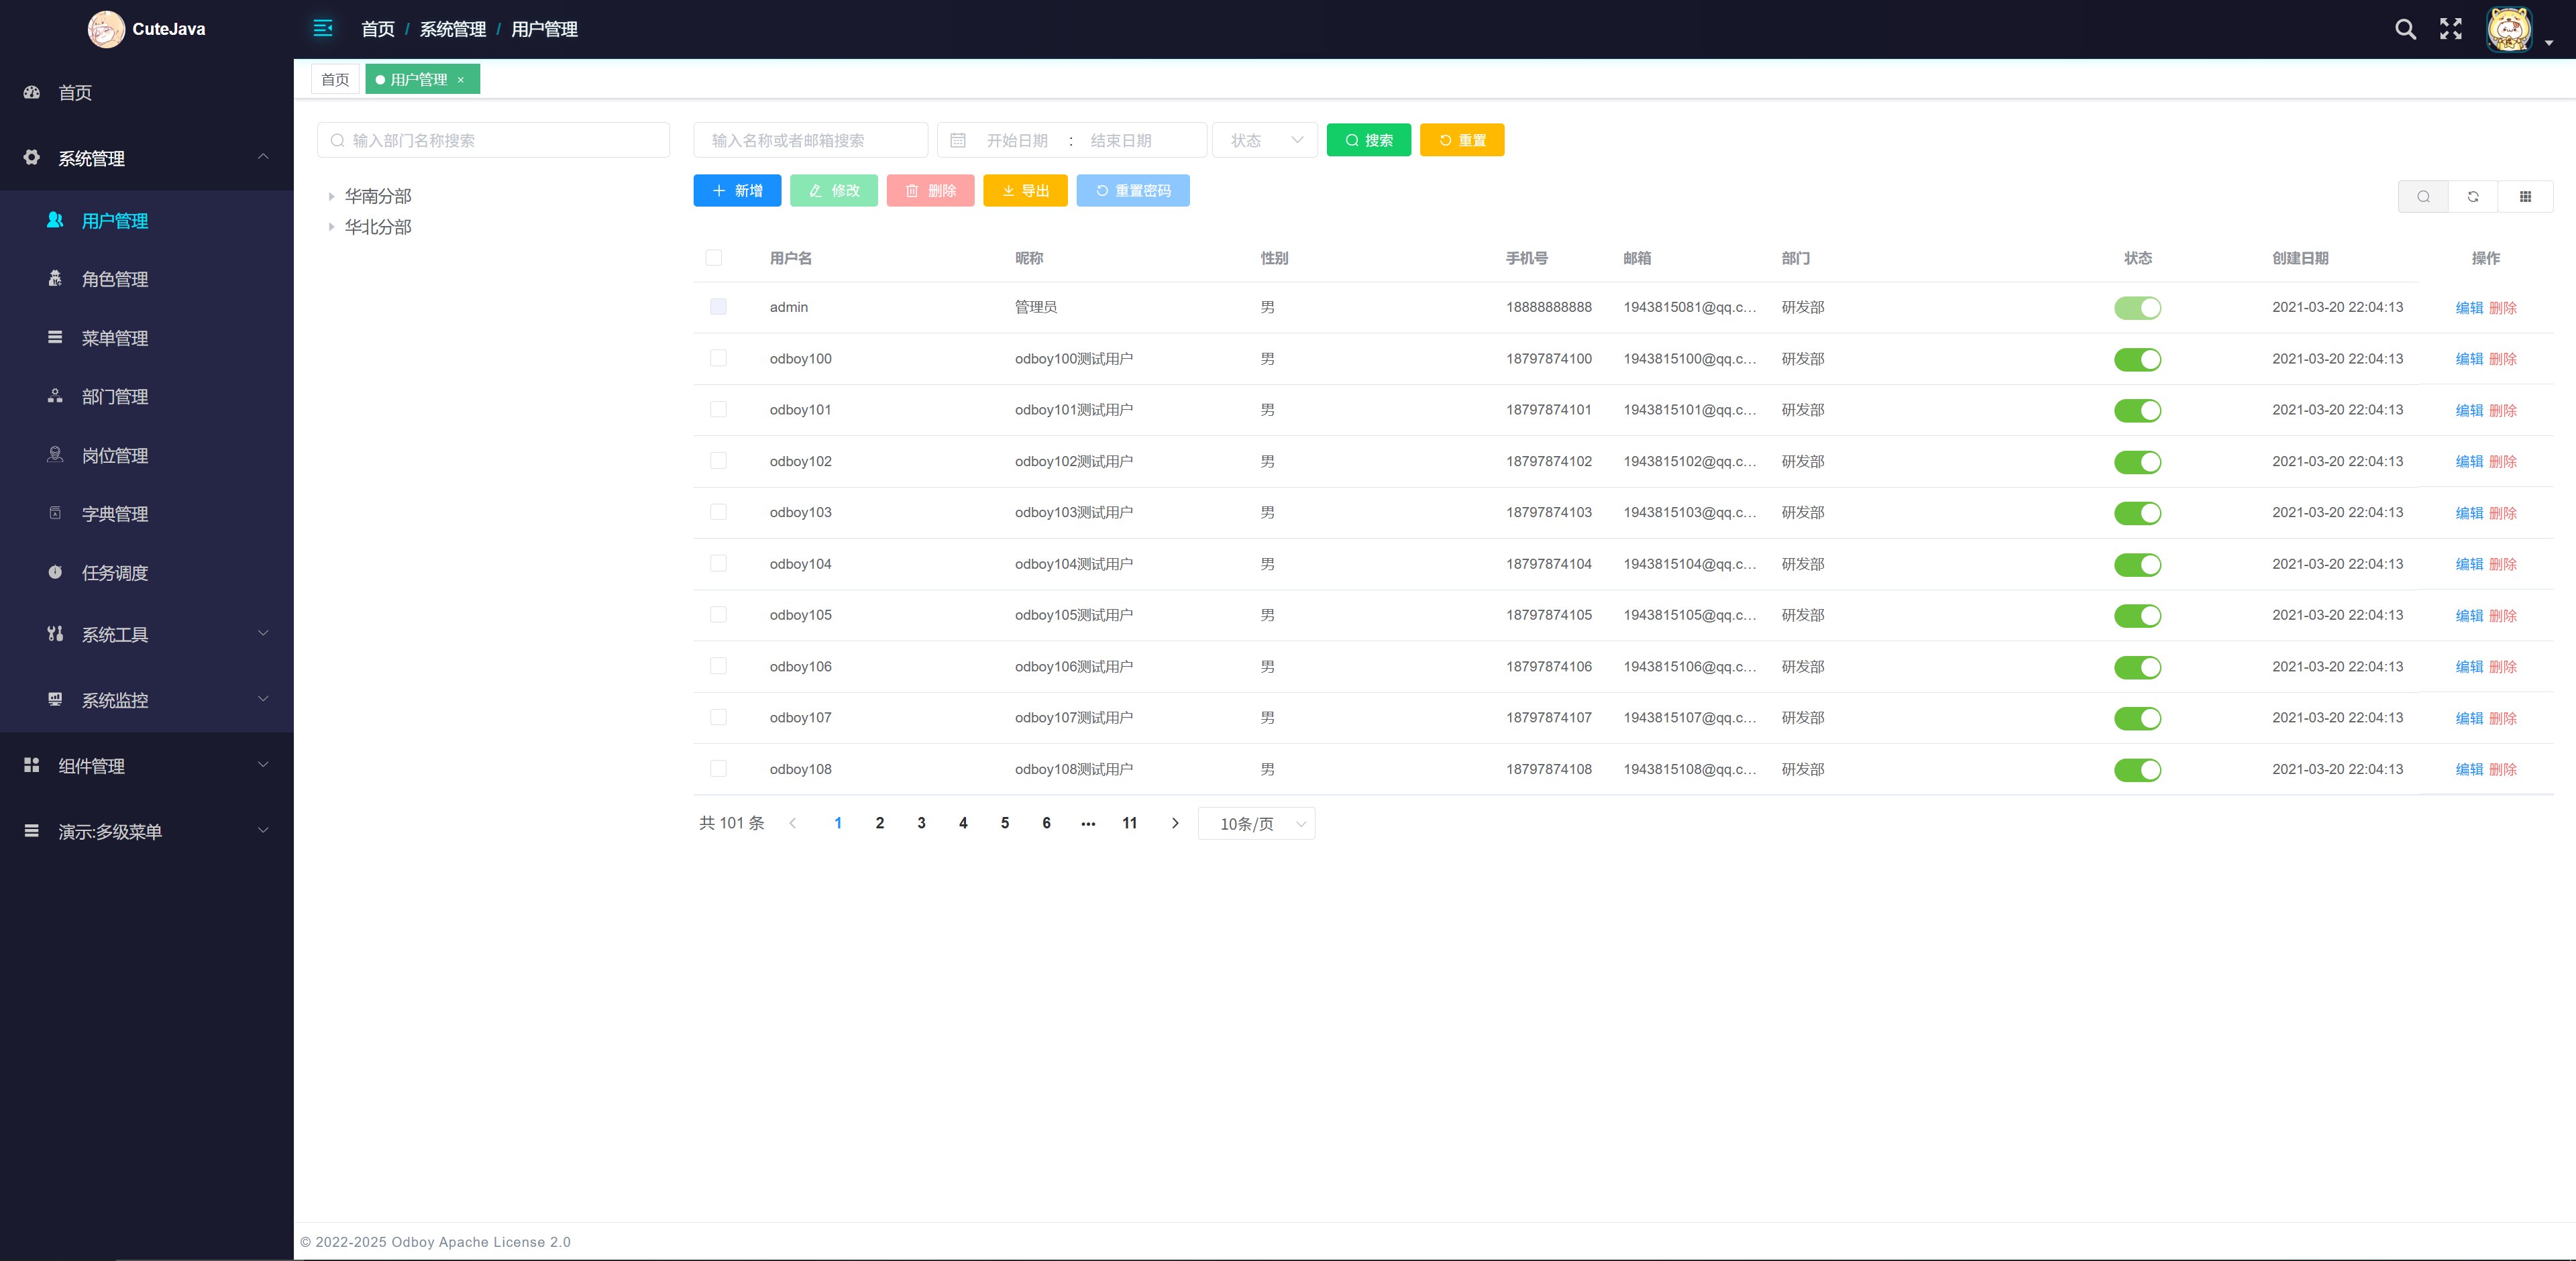Close the 用户管理 tab
Viewport: 2576px width, 1261px height.
click(x=461, y=80)
